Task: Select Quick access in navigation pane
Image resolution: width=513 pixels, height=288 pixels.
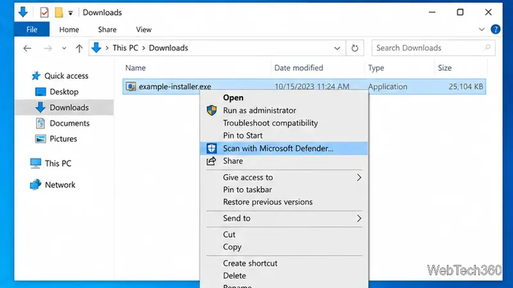Action: point(60,76)
